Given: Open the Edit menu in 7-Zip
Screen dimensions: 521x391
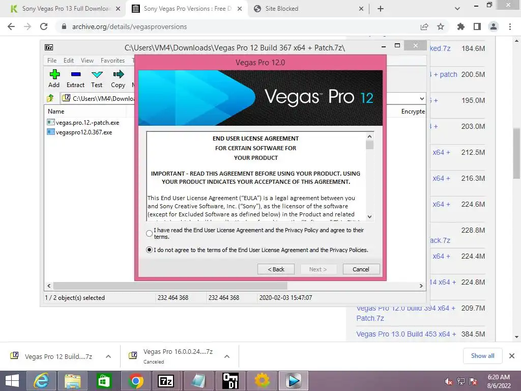Looking at the screenshot, I should click(69, 61).
